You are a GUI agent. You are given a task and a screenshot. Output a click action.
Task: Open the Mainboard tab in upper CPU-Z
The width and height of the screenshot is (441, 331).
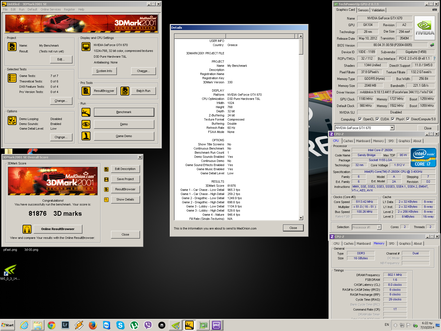(x=363, y=141)
